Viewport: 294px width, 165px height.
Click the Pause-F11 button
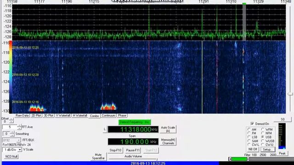click(133, 150)
